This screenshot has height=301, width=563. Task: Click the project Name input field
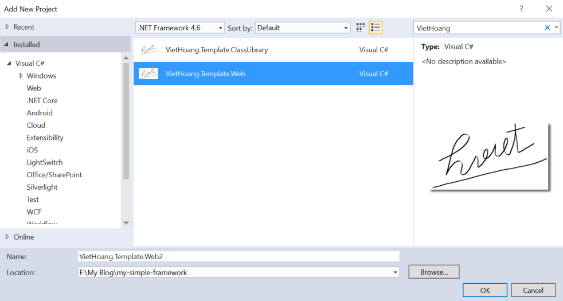point(238,256)
